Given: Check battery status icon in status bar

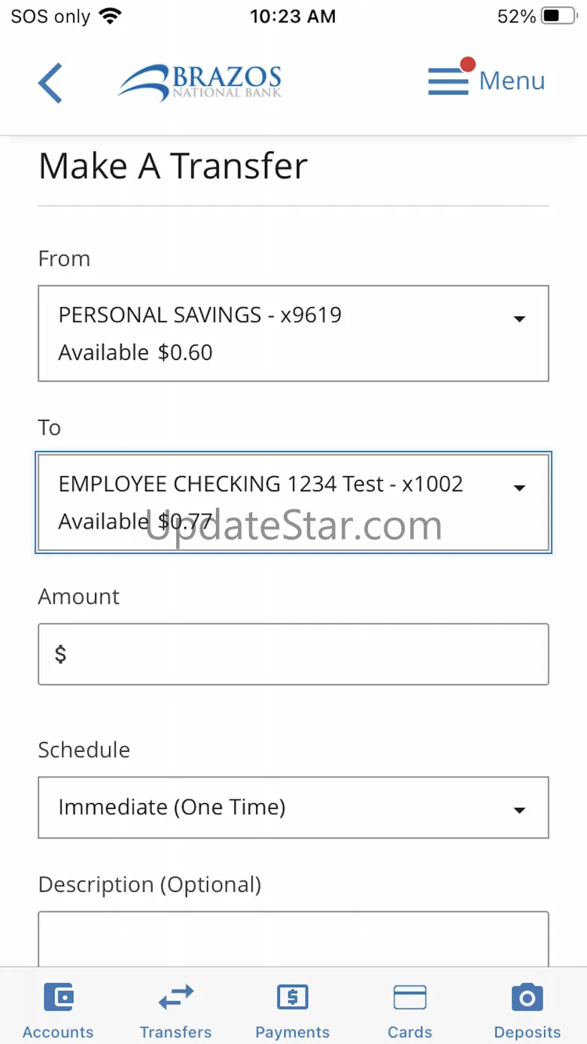Looking at the screenshot, I should click(x=561, y=16).
